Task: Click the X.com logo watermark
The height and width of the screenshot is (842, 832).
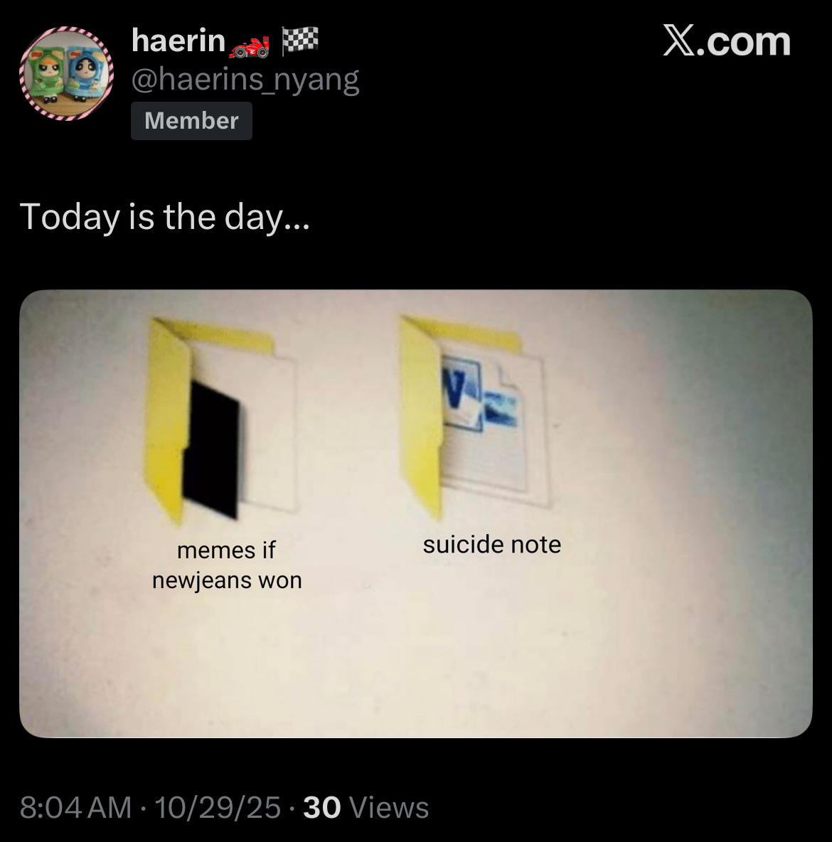Action: (727, 41)
